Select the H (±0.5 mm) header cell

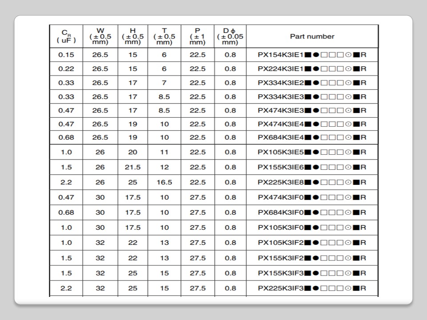pyautogui.click(x=133, y=36)
